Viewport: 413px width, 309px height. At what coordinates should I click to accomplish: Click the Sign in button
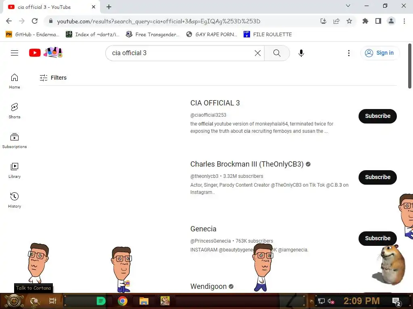click(380, 53)
